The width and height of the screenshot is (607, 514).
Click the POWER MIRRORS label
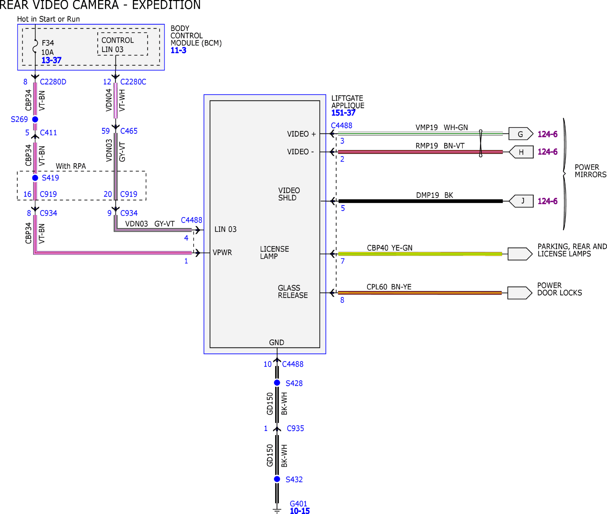(x=591, y=171)
